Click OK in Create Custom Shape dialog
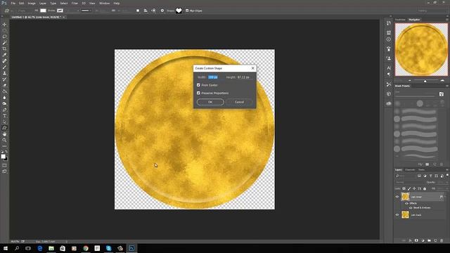Viewport: 450px width, 253px height. coord(210,102)
